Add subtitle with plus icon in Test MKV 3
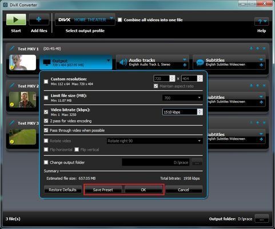This screenshot has width=275, height=229. tap(261, 139)
